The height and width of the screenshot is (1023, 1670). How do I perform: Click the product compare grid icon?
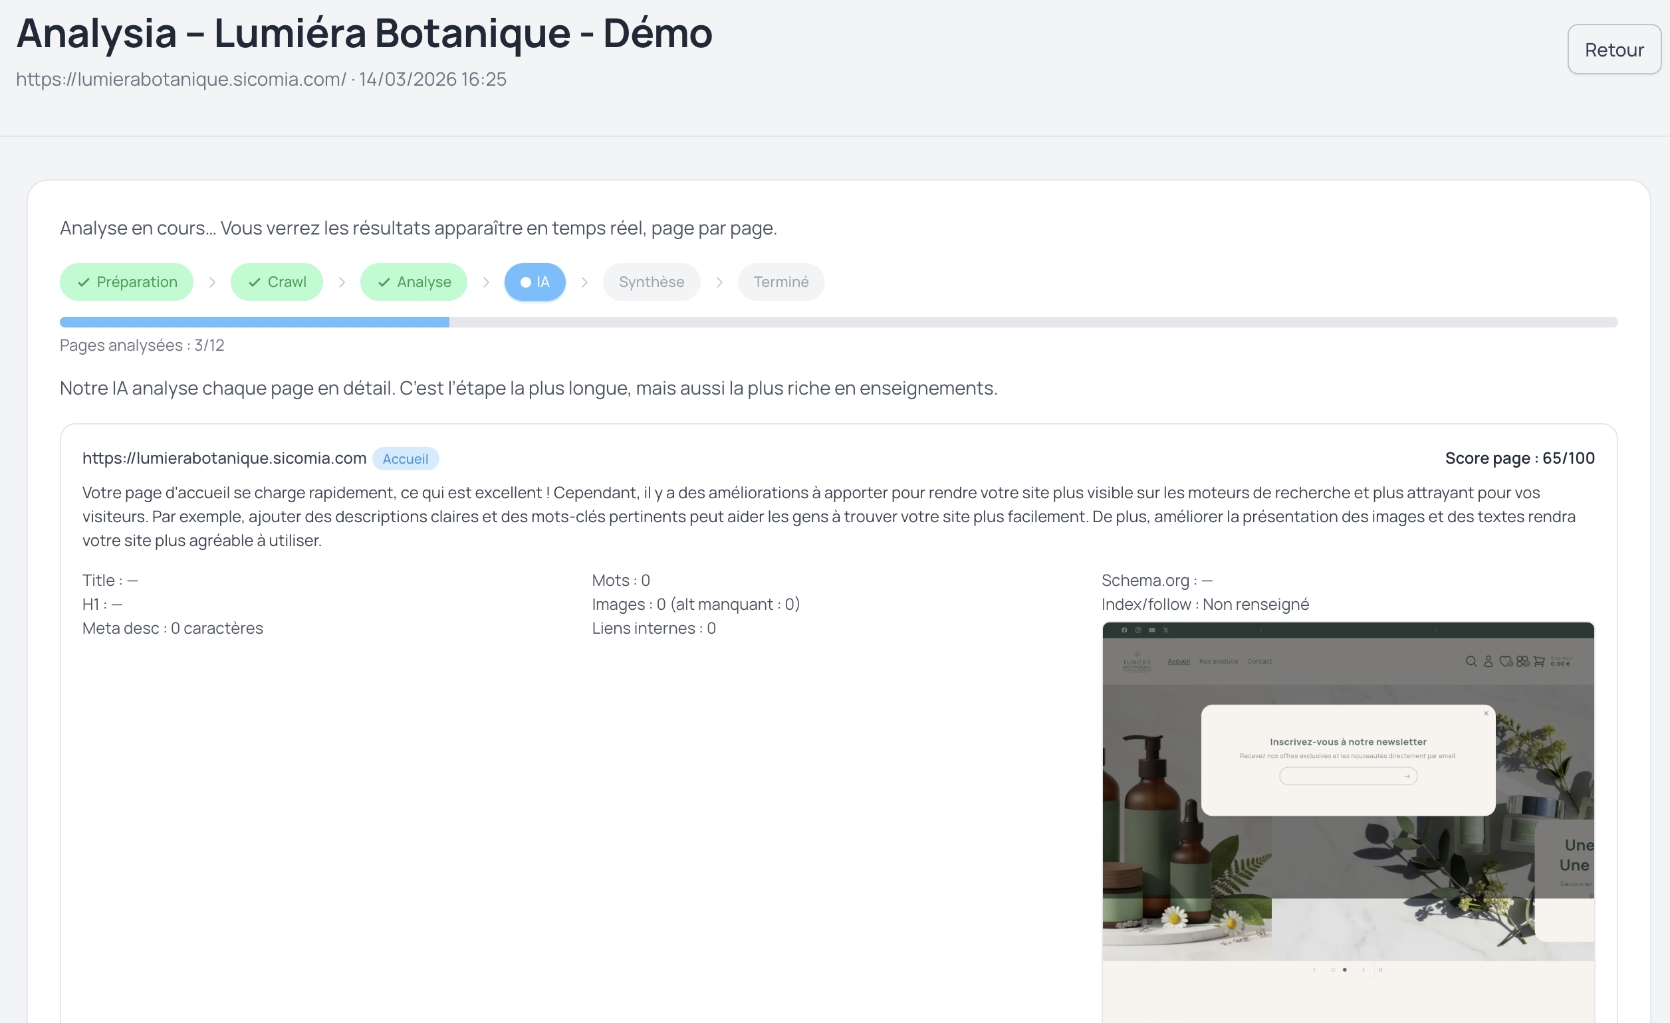1522,662
